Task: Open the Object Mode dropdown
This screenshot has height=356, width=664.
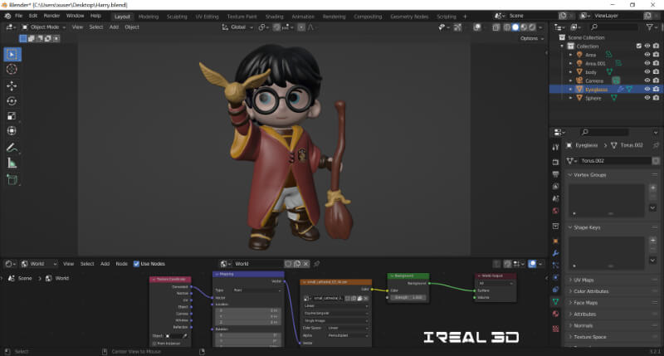Action: 43,27
